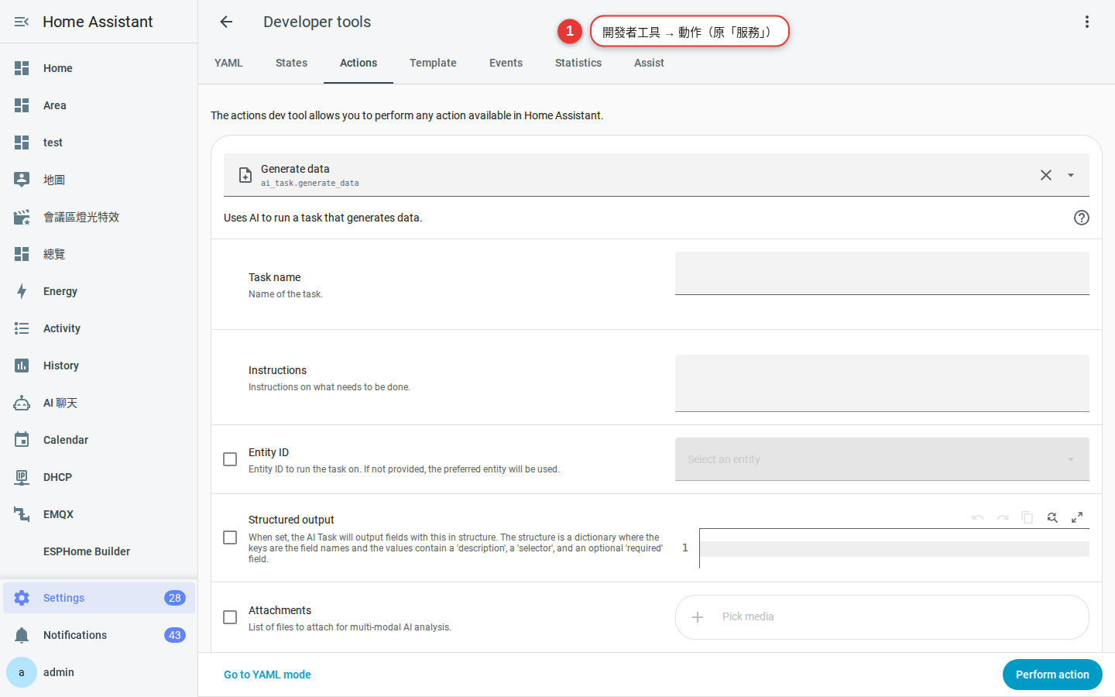The image size is (1115, 697).
Task: Expand the action picker dropdown arrow
Action: coord(1071,175)
